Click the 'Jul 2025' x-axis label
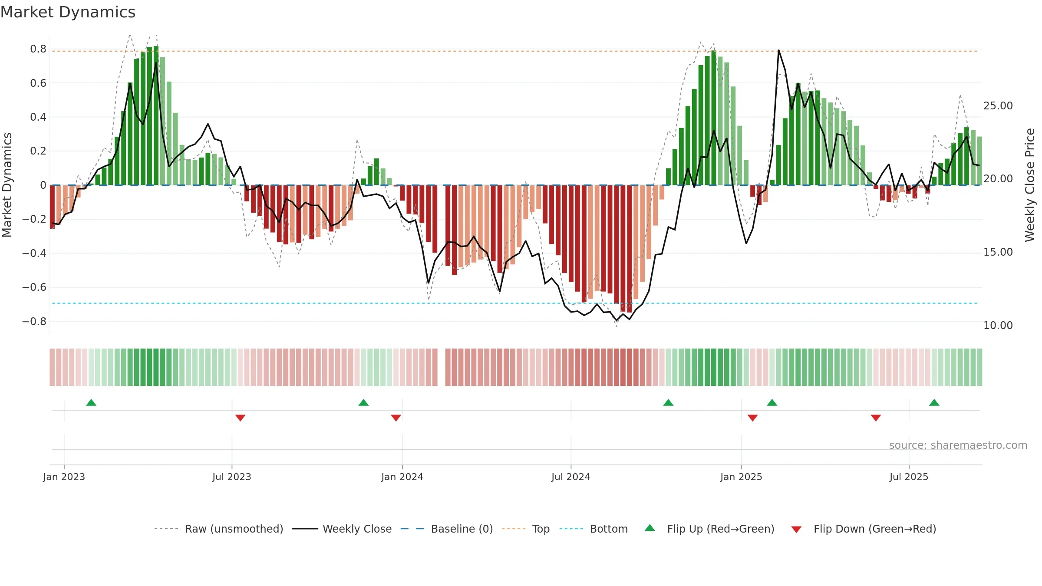The height and width of the screenshot is (586, 1042). coord(909,477)
